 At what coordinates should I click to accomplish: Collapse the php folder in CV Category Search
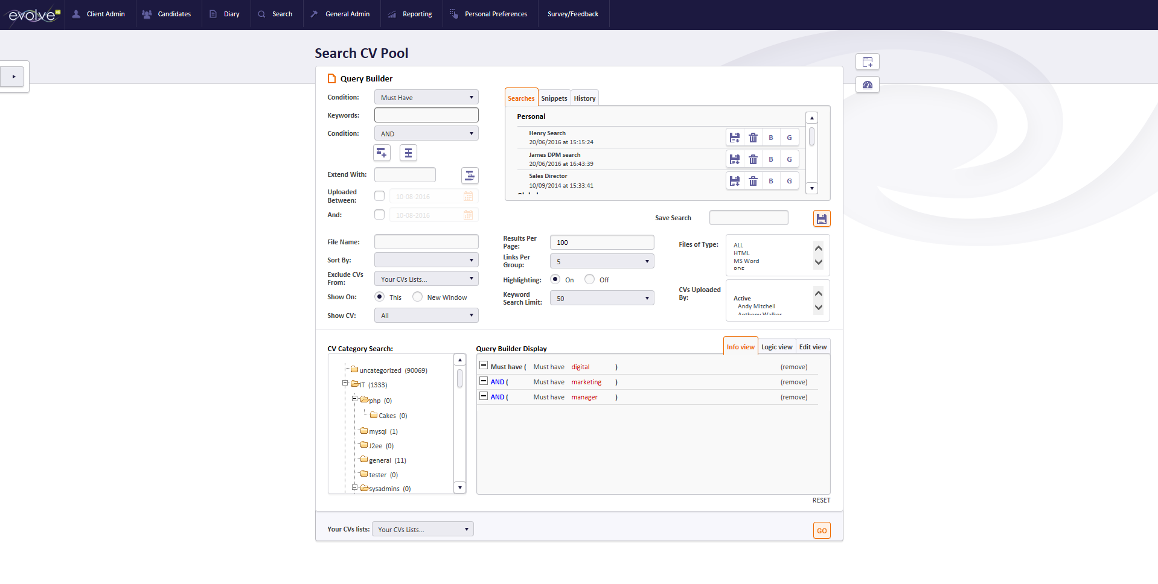click(354, 399)
